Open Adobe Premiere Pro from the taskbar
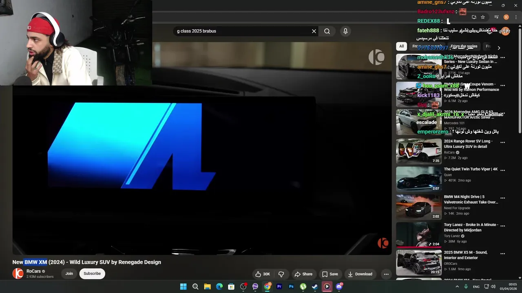 click(x=279, y=286)
